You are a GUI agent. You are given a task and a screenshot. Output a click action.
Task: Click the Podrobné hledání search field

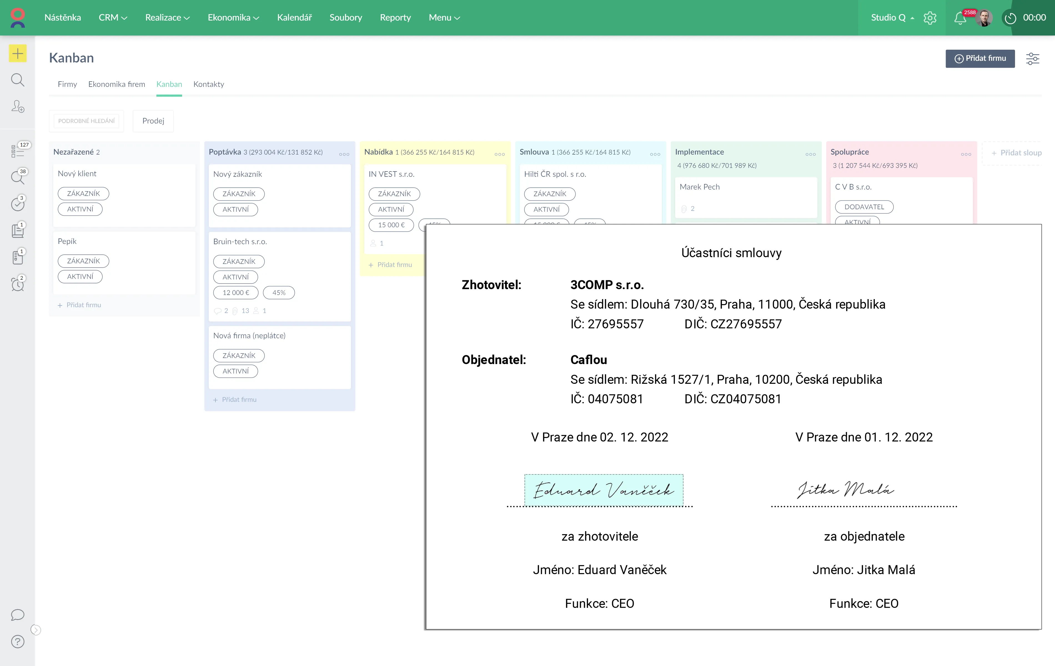(x=86, y=121)
